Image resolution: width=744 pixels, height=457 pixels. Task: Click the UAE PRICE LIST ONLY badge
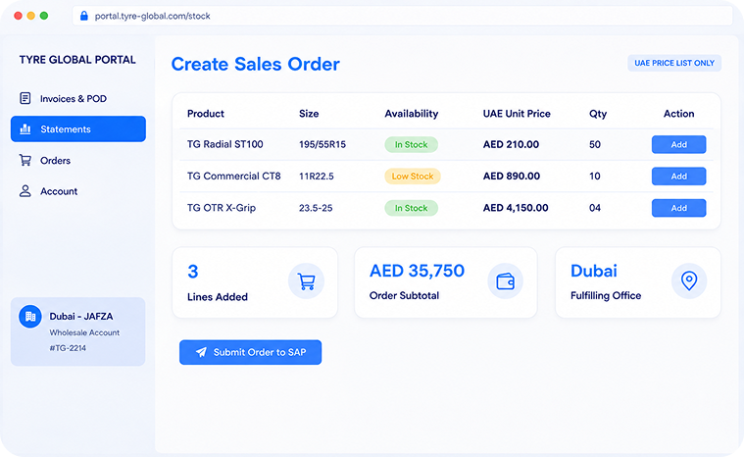[674, 63]
